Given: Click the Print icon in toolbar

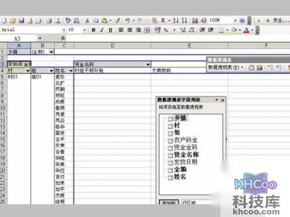Looking at the screenshot, I should click(49, 20).
